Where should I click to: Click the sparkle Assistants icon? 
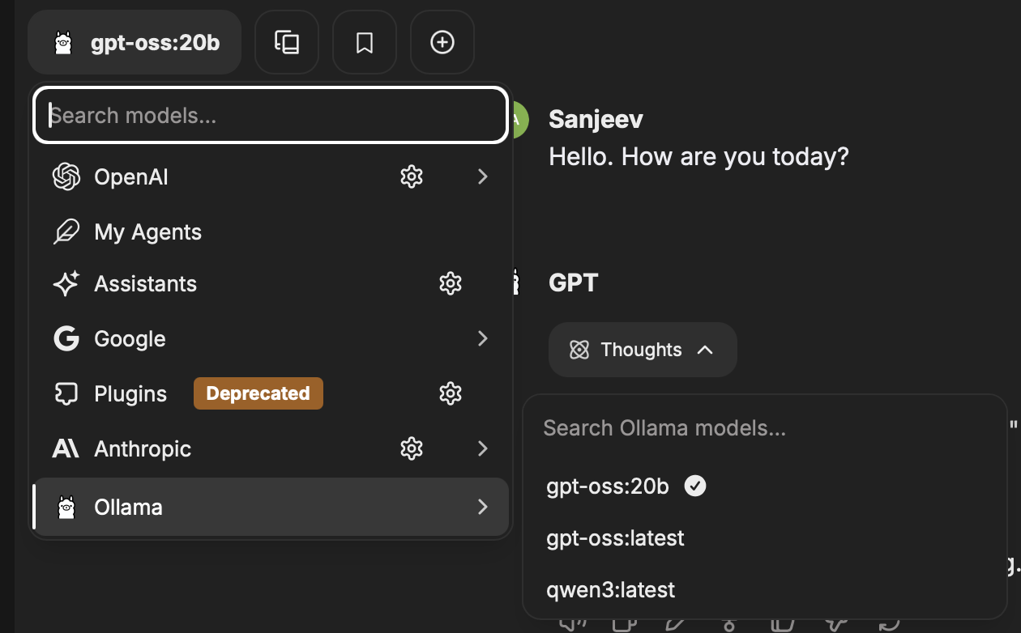pos(66,283)
